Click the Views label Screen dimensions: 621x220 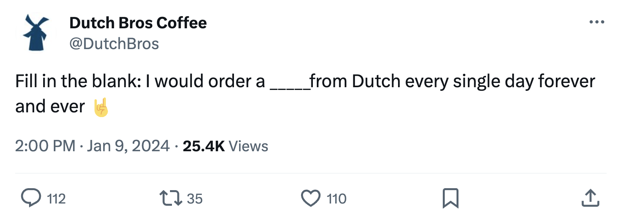[x=248, y=146]
